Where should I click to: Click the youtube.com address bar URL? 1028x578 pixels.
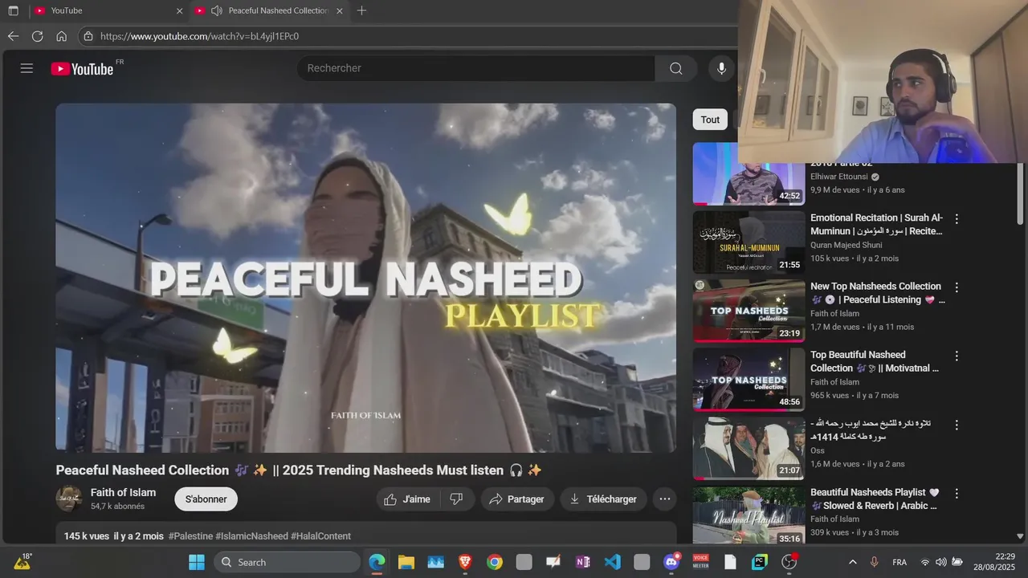coord(199,36)
